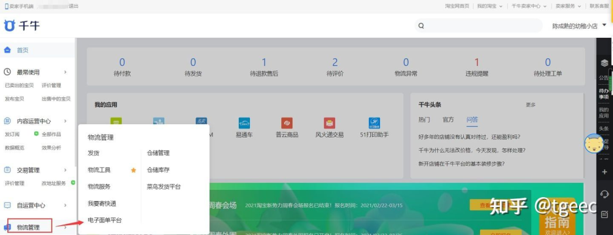
Task: Open article 新开店铺在千牛平台的基本装修步骤
Action: (461, 164)
